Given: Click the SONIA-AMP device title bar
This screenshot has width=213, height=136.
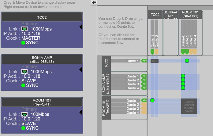Looking at the screenshot, I should coord(42,59).
